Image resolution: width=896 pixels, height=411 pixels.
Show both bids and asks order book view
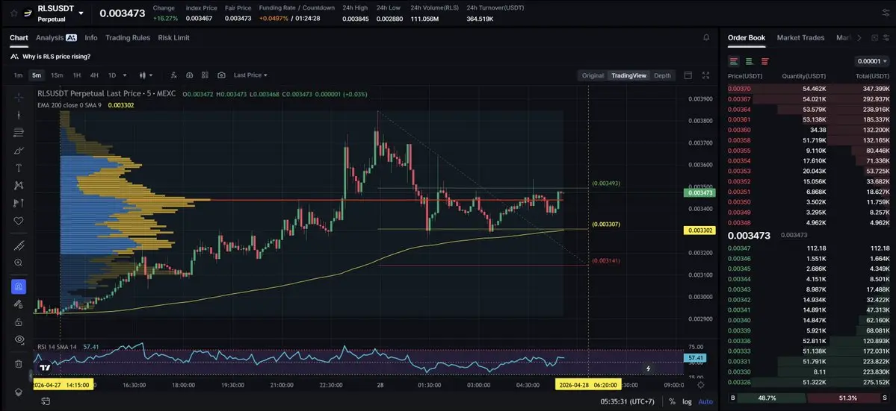pos(734,61)
